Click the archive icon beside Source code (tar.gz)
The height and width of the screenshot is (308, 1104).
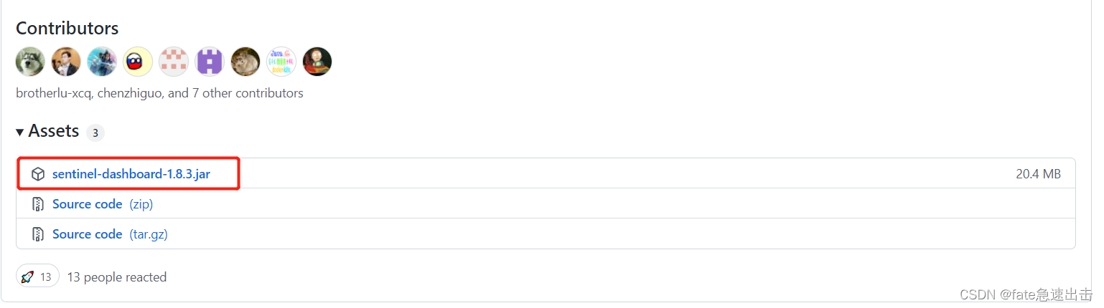[38, 234]
